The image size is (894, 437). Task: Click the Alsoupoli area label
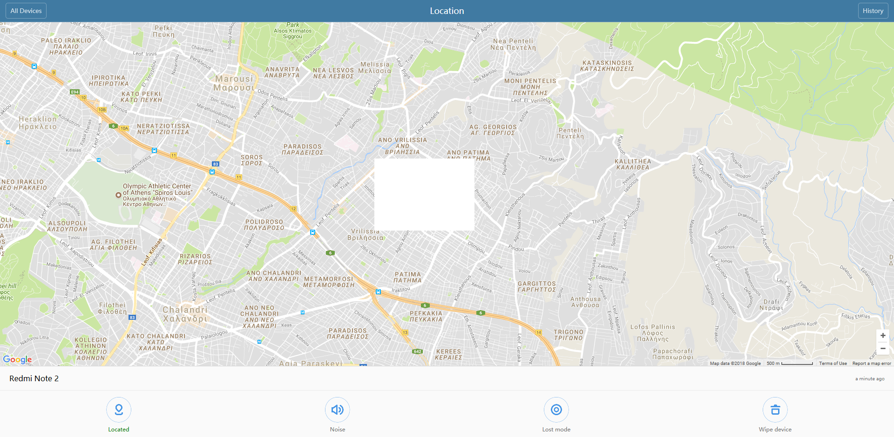[x=67, y=226]
